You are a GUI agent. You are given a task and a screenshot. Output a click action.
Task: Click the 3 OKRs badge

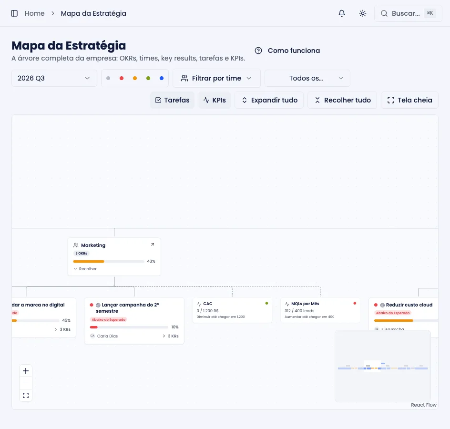tap(81, 254)
